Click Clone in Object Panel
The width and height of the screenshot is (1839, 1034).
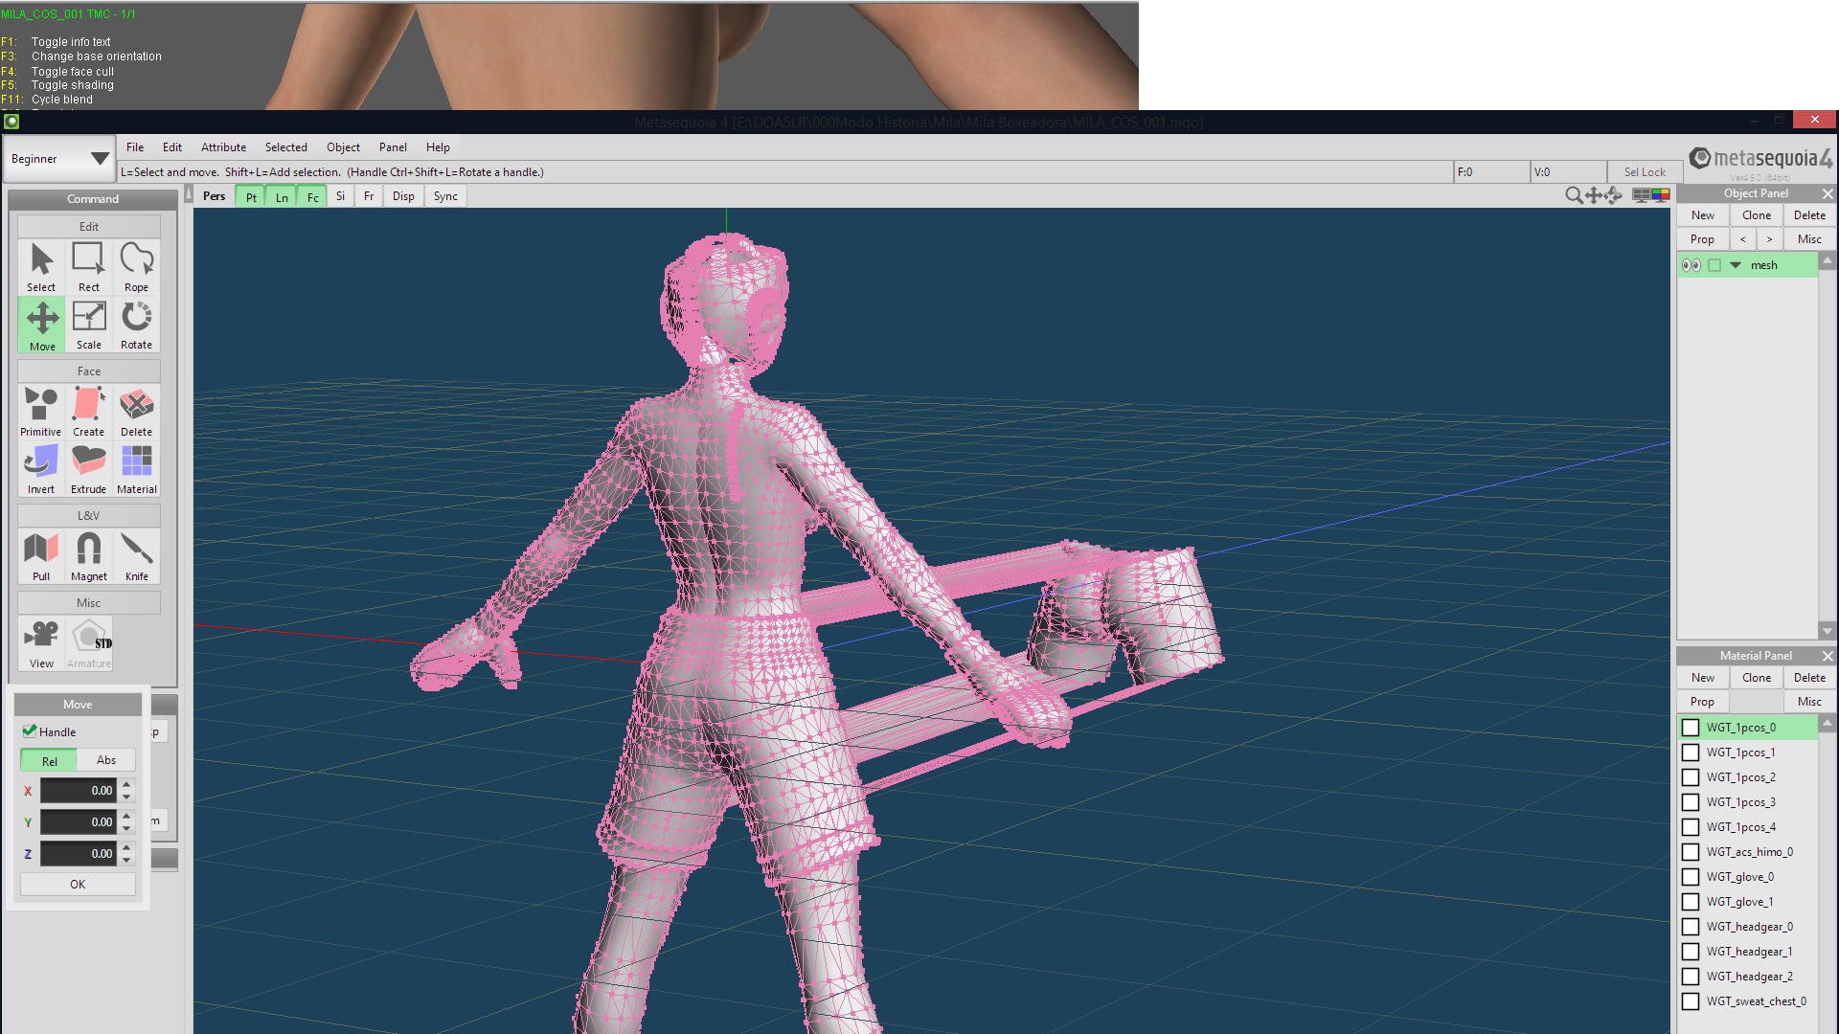tap(1757, 215)
